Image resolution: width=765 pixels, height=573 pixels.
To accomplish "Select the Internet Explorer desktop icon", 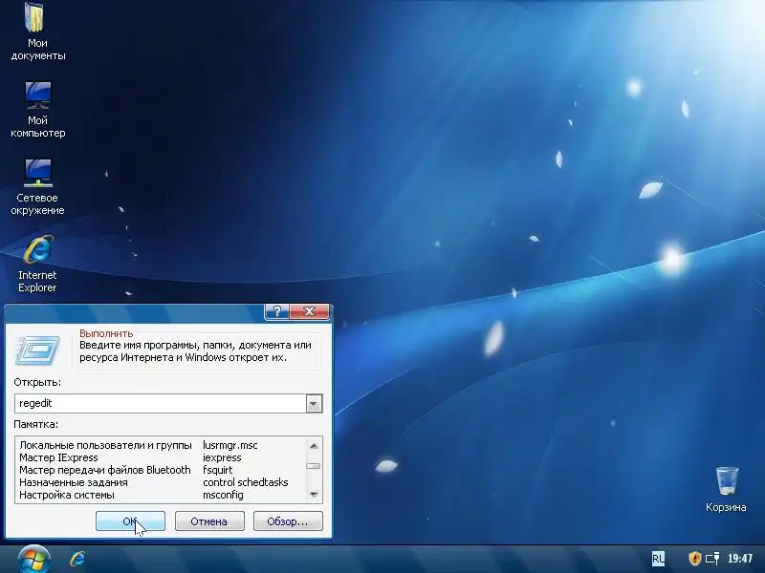I will (x=37, y=265).
